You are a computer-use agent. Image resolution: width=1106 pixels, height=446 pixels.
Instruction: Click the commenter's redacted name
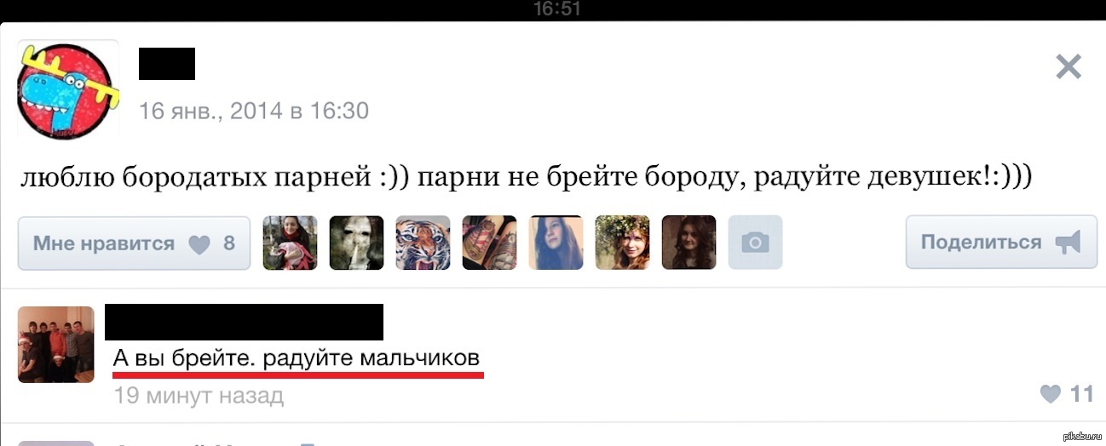click(x=244, y=322)
